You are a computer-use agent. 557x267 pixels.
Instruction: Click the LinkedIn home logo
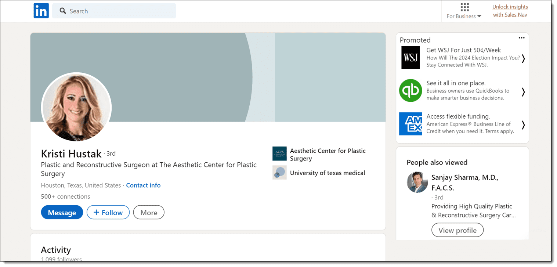pyautogui.click(x=41, y=11)
